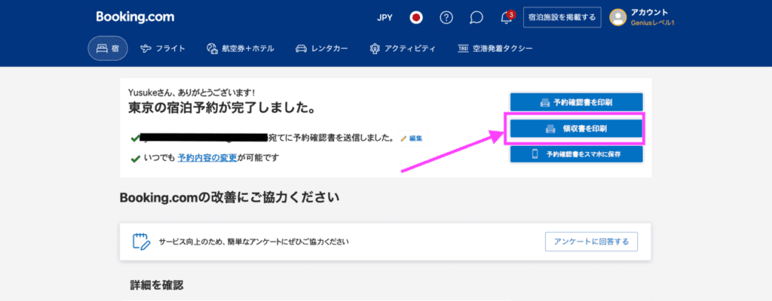Open the notifications bell icon

point(507,17)
